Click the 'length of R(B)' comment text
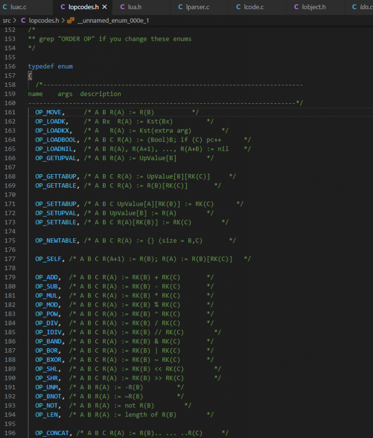Viewport: 373px width, 438px height. click(x=151, y=415)
